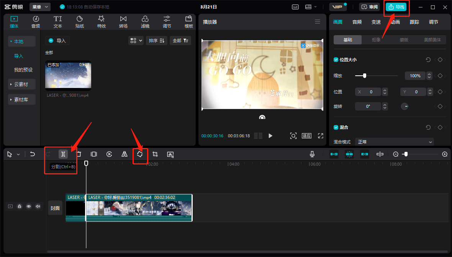Click the undo arrow in timeline toolbar
The image size is (452, 257).
(x=33, y=154)
